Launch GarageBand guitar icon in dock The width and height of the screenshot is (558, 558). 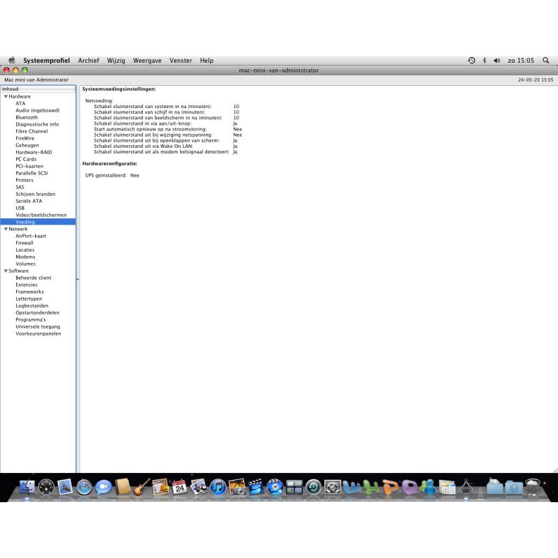pos(142,487)
